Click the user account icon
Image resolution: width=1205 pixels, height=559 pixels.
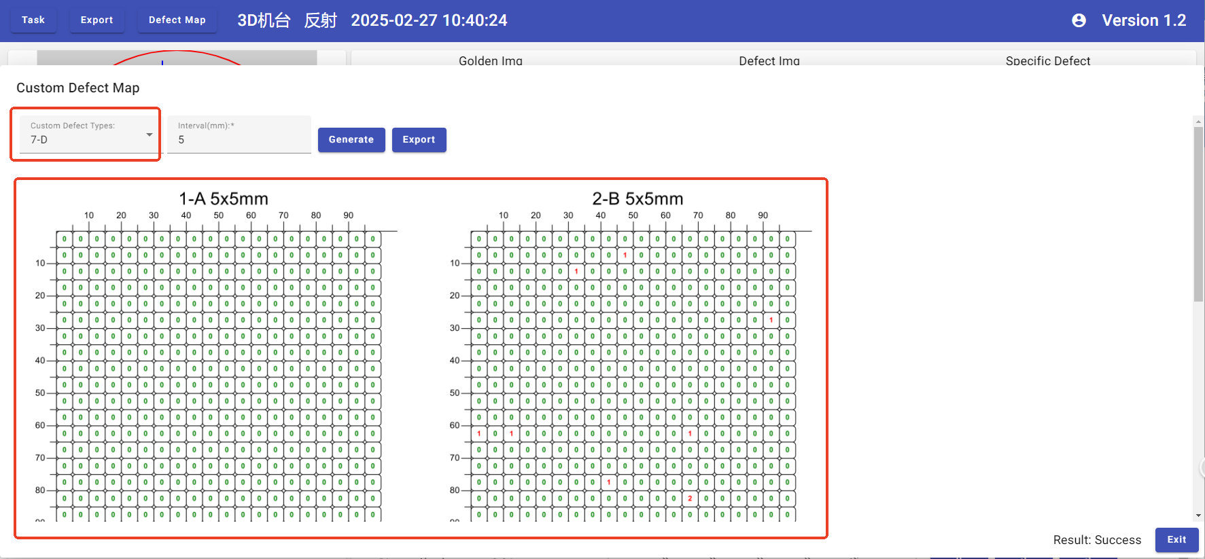pos(1079,20)
